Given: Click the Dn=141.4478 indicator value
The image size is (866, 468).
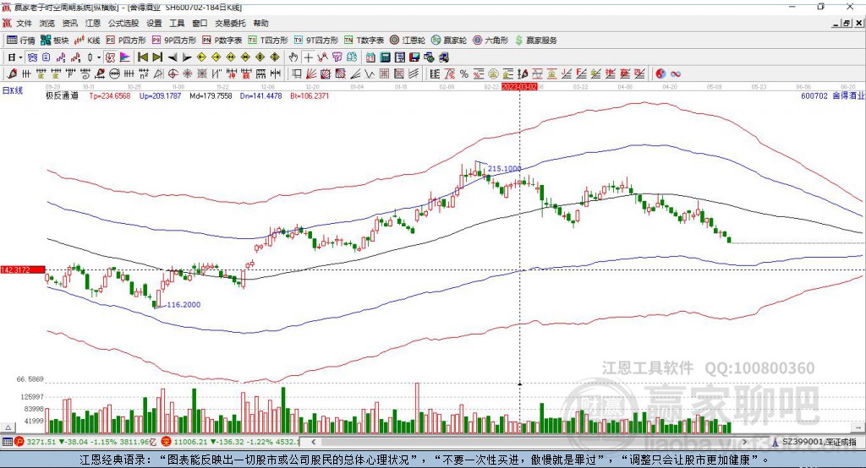Looking at the screenshot, I should point(260,95).
